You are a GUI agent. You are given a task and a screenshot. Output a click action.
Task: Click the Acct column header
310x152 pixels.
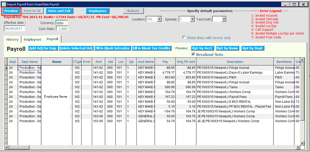point(99,62)
